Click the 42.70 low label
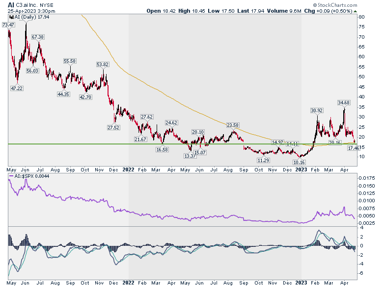 tap(85, 97)
